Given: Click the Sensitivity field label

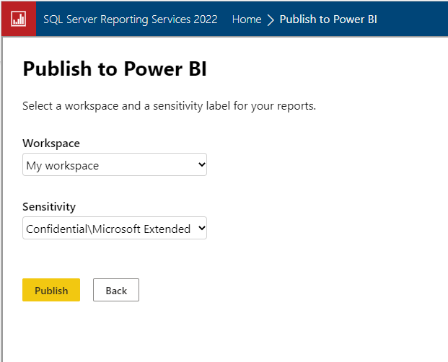Looking at the screenshot, I should pos(49,207).
